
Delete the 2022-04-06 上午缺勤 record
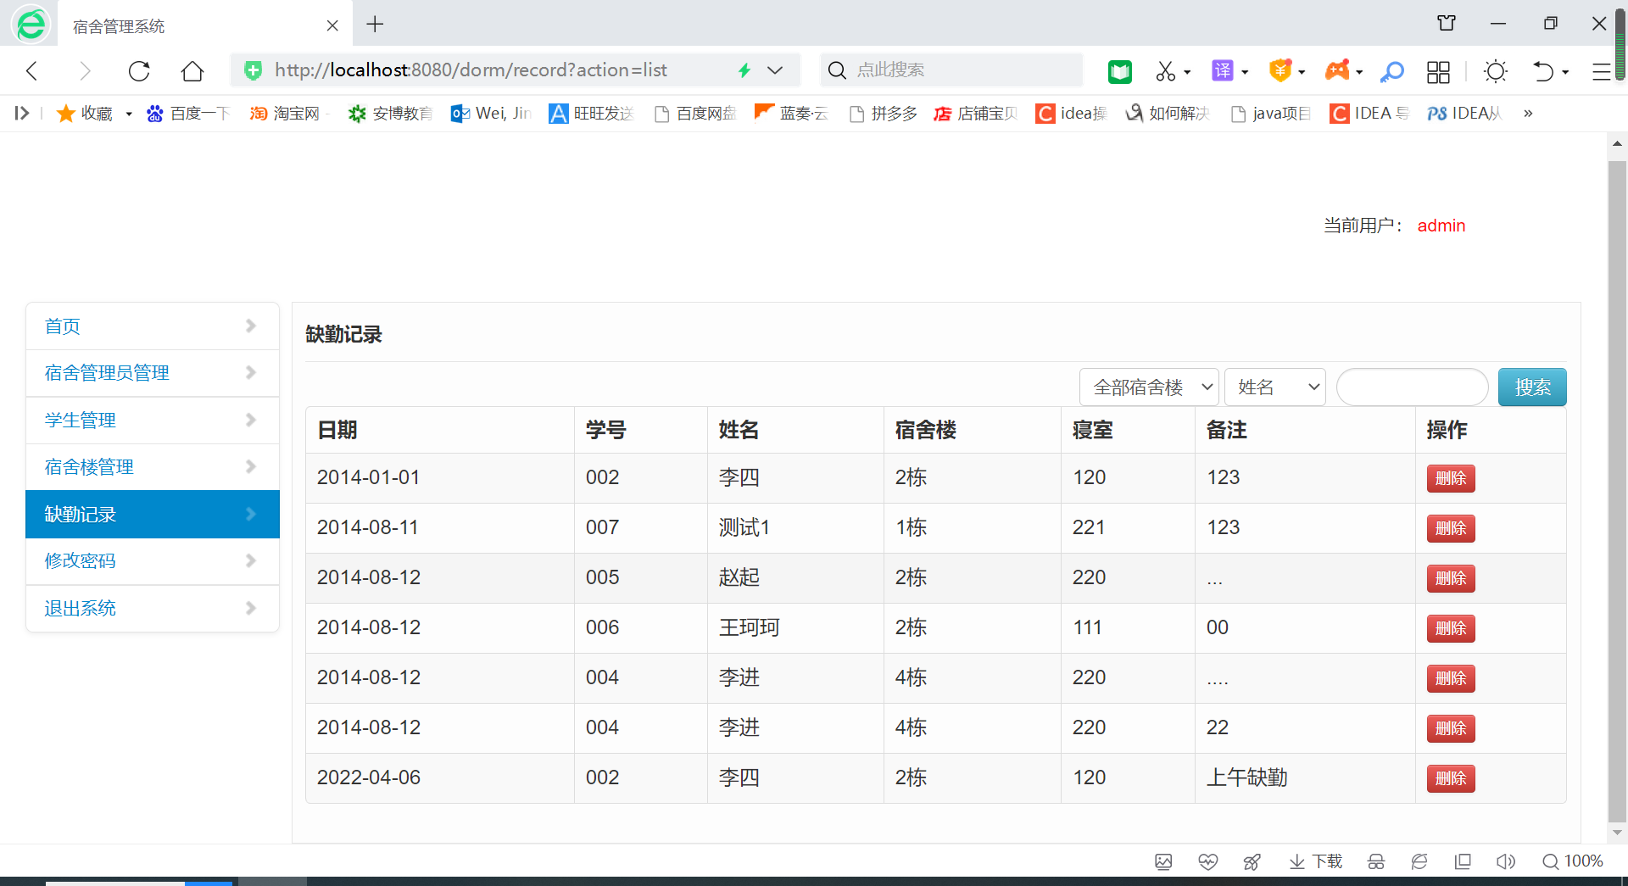[x=1451, y=778]
